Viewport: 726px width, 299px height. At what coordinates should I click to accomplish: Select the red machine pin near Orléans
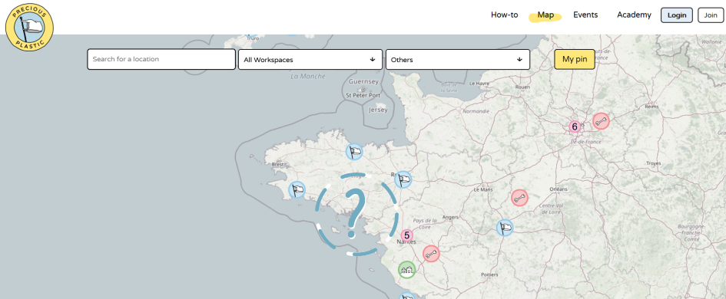point(519,198)
